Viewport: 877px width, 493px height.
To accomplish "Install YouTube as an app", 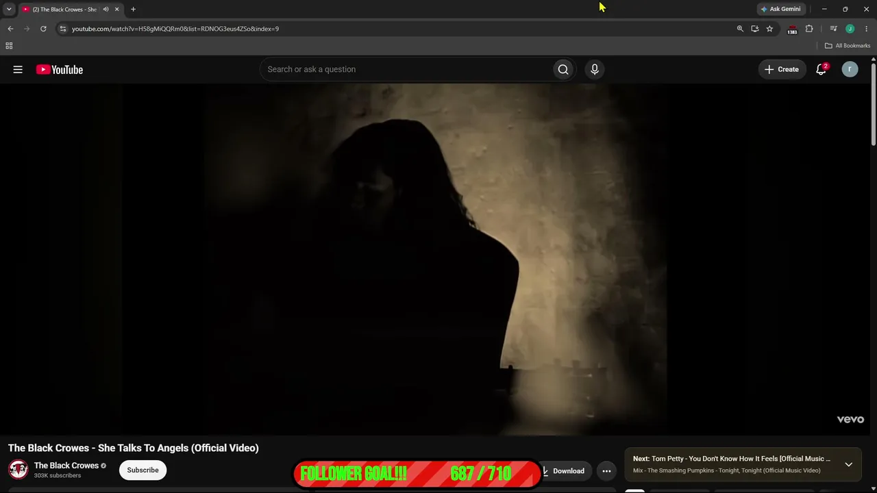I will tap(754, 29).
